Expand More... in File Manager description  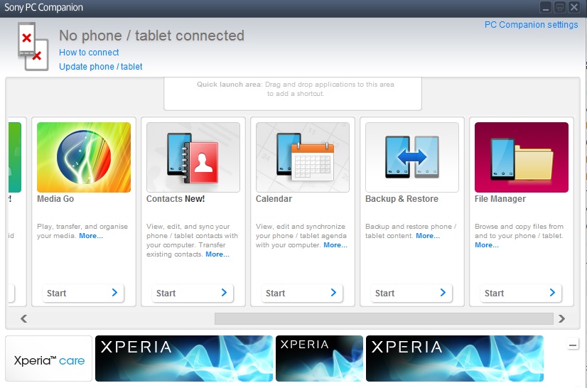tap(487, 245)
